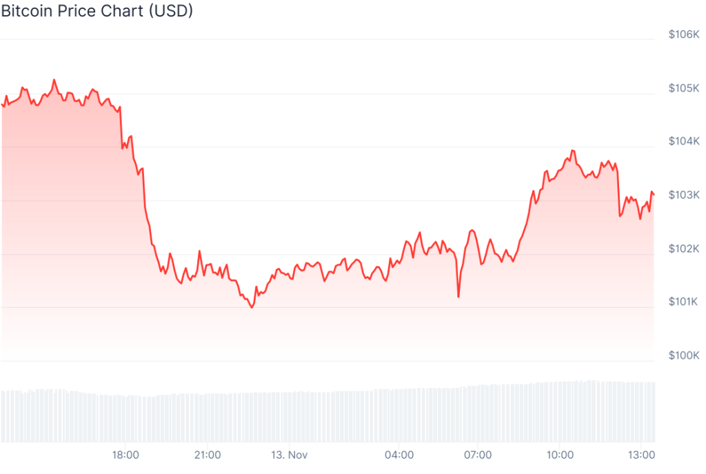Click the $103K price axis label

click(683, 195)
